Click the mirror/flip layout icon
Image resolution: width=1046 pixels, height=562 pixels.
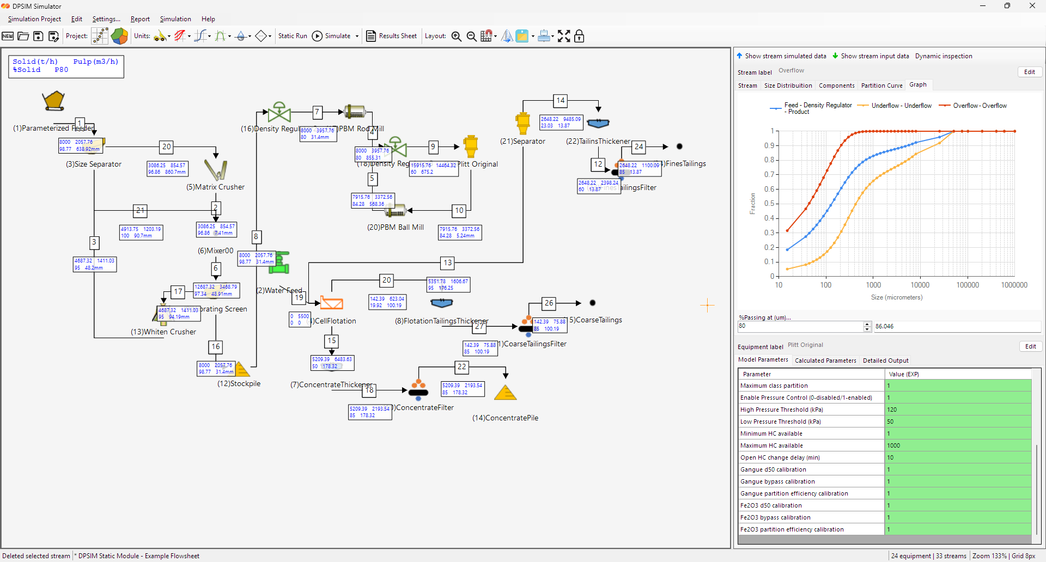[x=507, y=36]
